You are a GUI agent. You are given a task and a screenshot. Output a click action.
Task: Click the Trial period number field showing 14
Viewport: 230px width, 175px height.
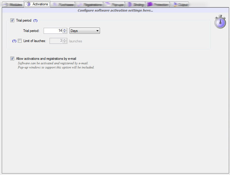[53, 31]
